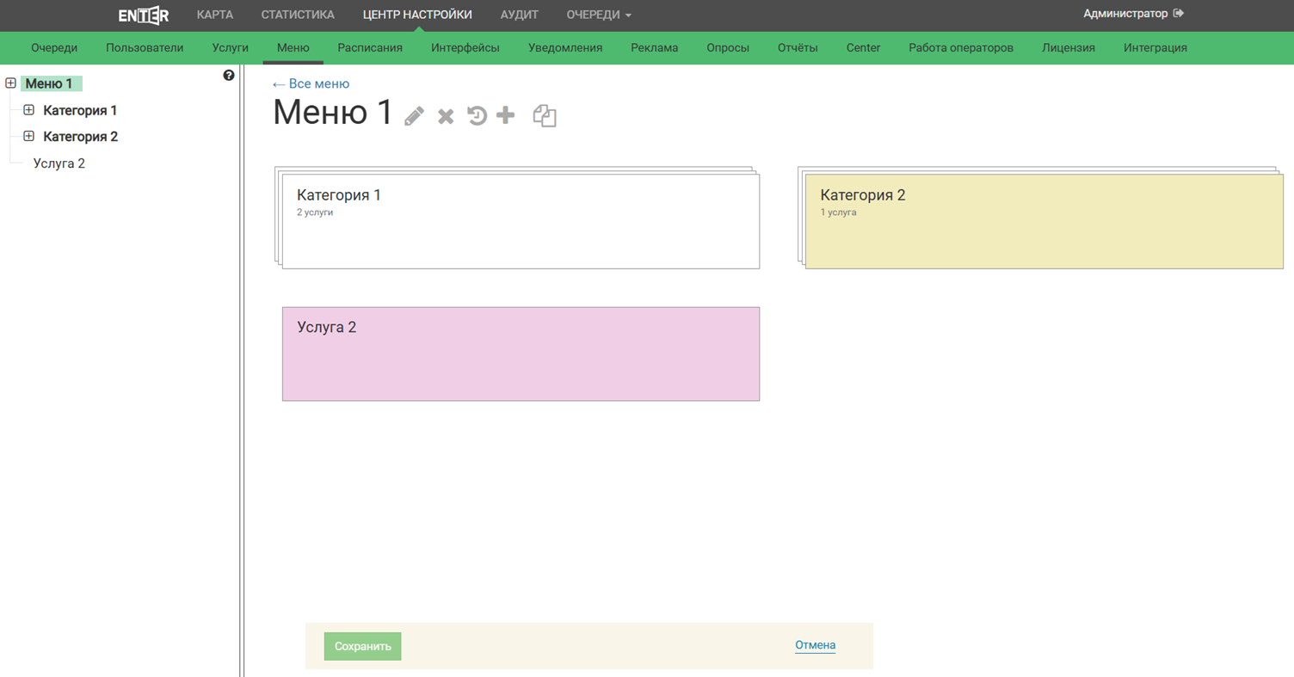Click the delete cross icon beside Меню 1
Viewport: 1294px width, 677px height.
click(x=446, y=116)
